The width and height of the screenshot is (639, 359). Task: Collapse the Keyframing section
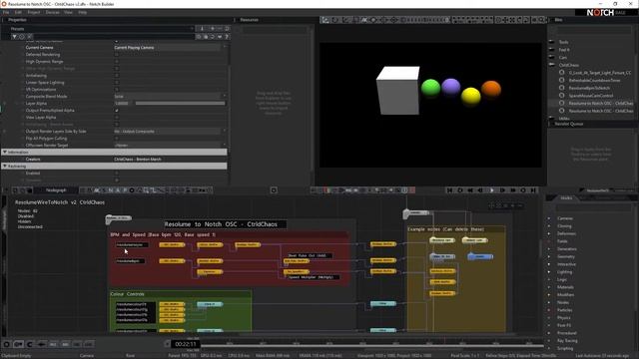pyautogui.click(x=5, y=167)
